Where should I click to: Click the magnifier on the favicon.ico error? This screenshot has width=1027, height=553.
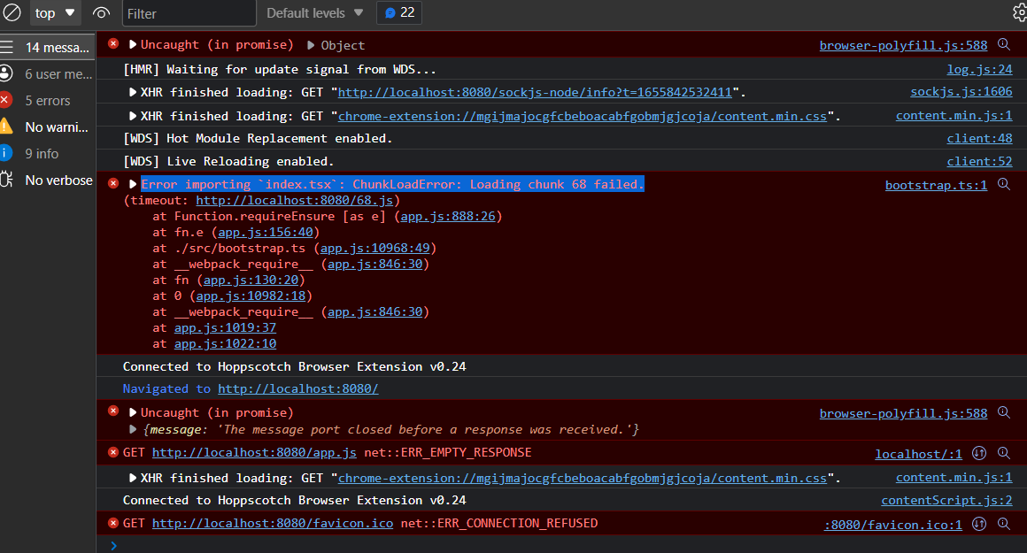1004,523
